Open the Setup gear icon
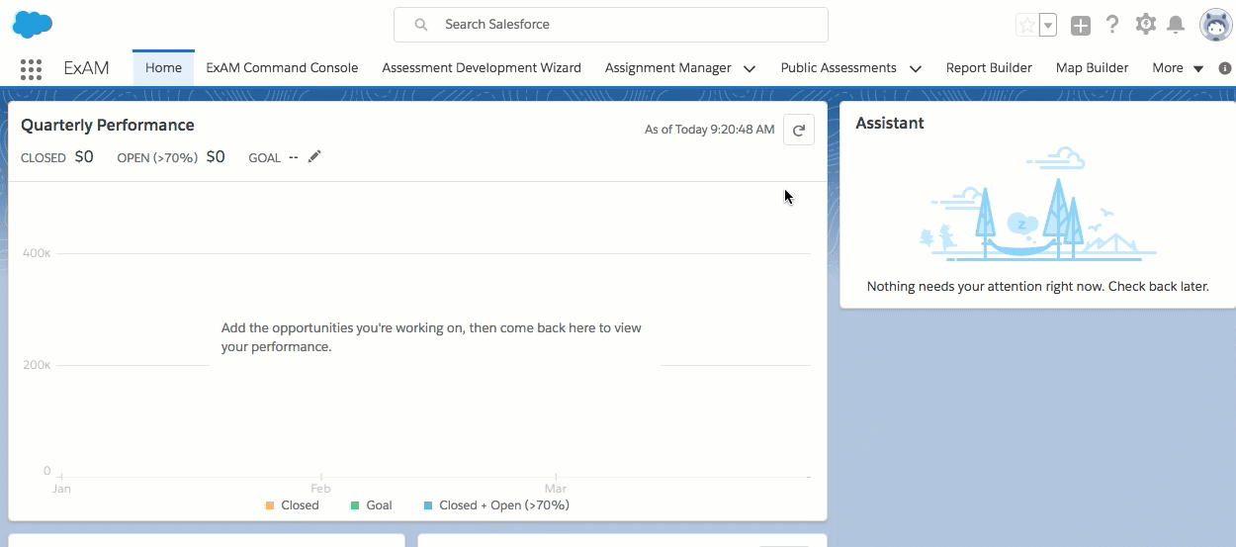The image size is (1236, 547). (1145, 25)
